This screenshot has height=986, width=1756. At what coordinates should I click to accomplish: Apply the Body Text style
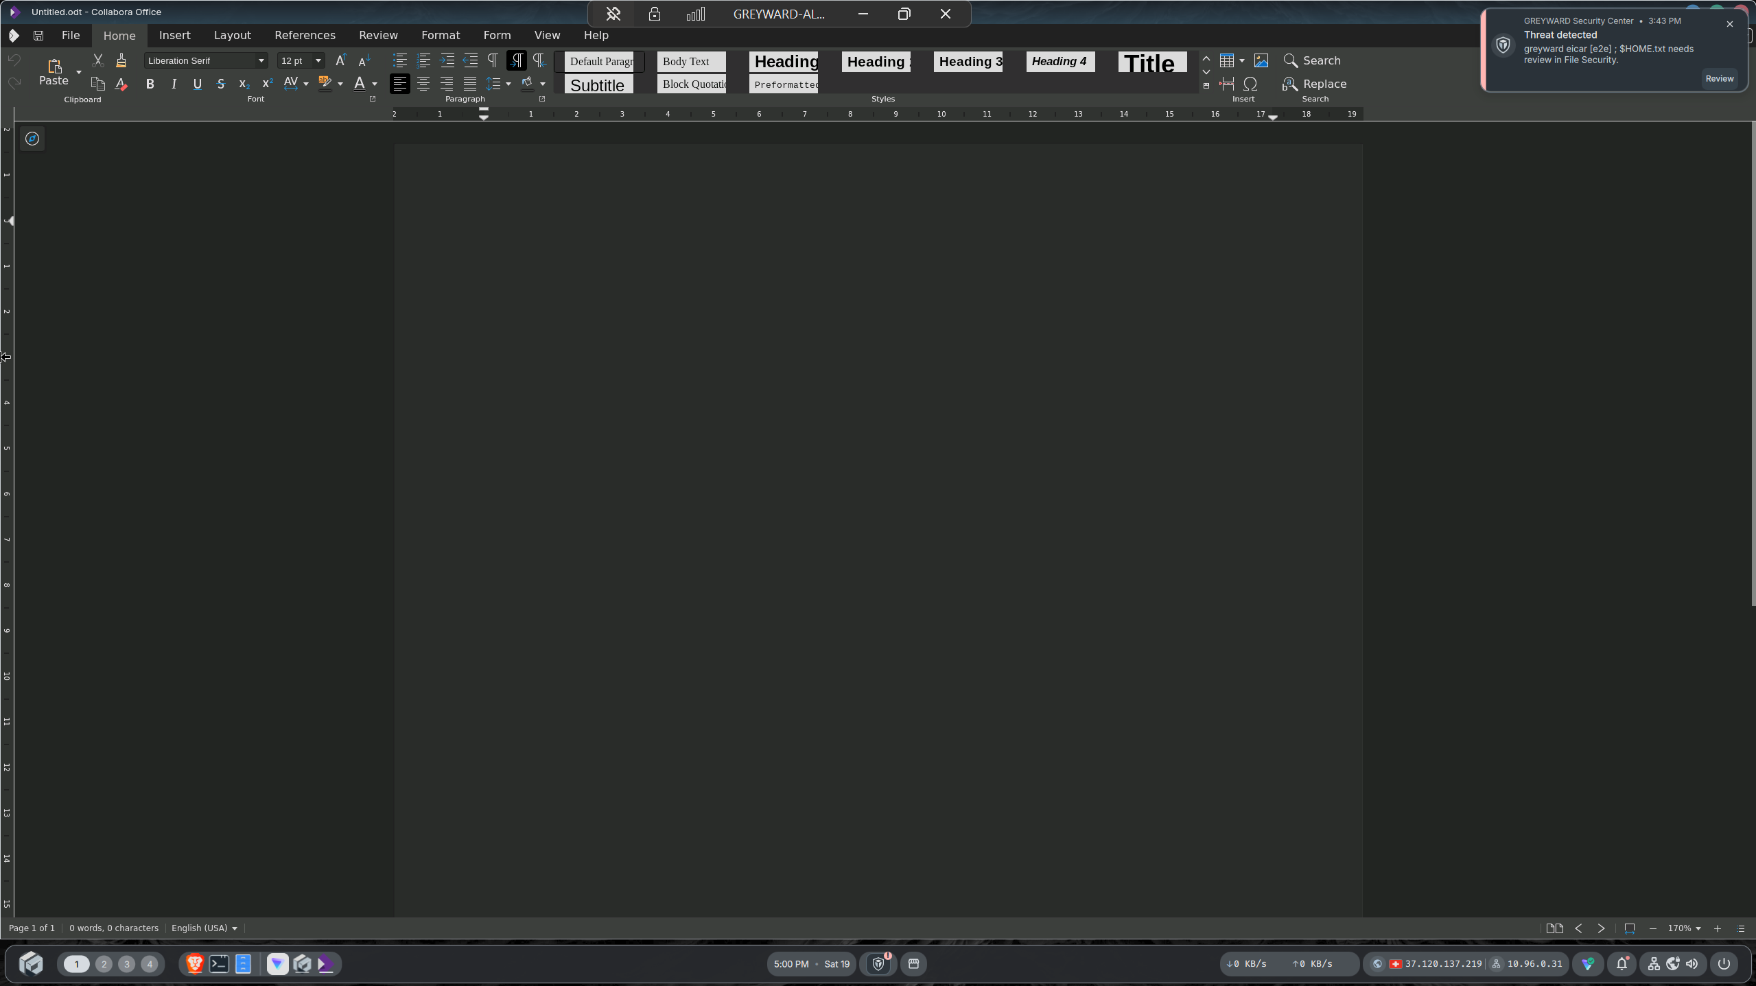click(x=692, y=61)
